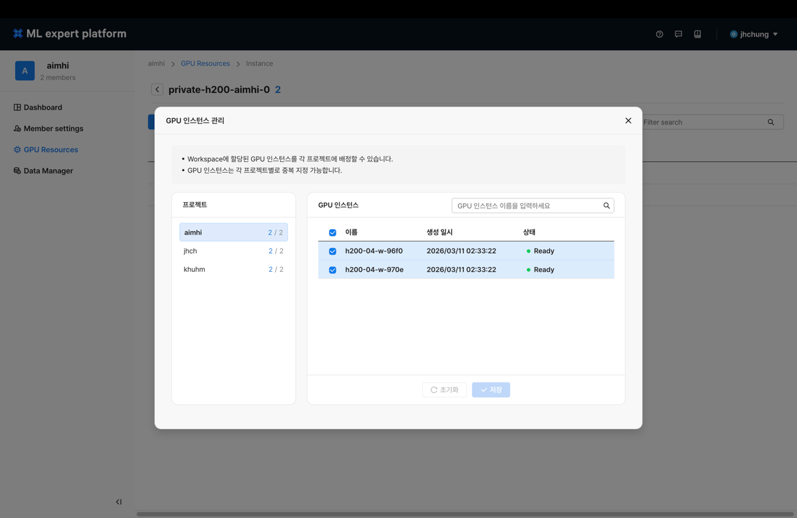Viewport: 797px width, 518px height.
Task: Click the 생성 일시 column header
Action: pyautogui.click(x=439, y=232)
